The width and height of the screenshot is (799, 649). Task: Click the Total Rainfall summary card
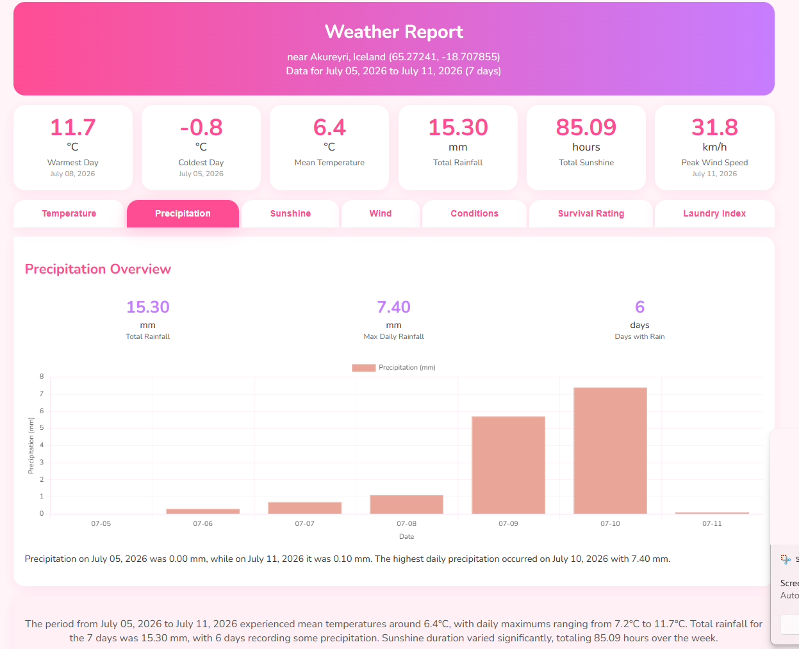point(458,148)
